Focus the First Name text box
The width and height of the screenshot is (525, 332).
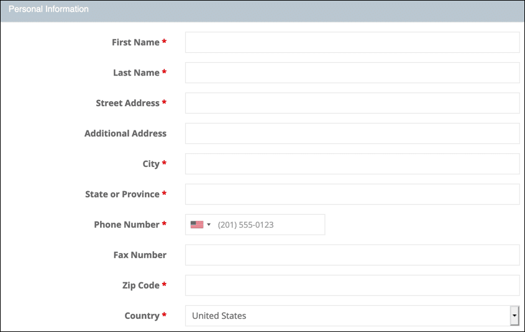[352, 42]
